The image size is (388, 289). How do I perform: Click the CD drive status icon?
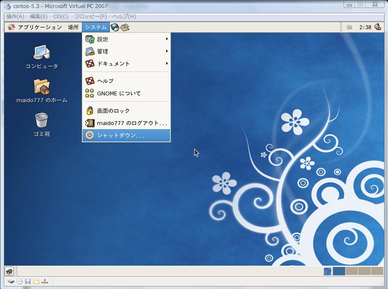coord(20,281)
